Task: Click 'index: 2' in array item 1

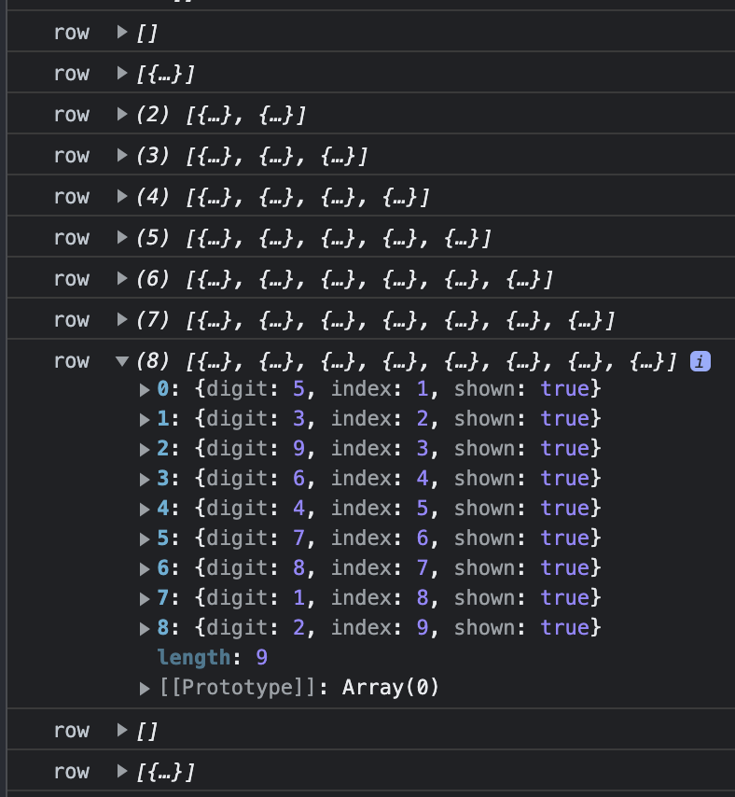Action: point(380,419)
